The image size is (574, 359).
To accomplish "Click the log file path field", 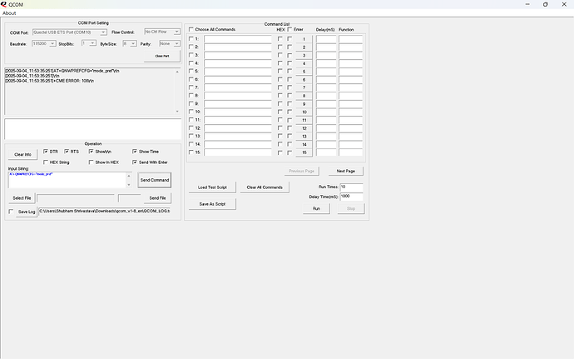I will point(104,212).
